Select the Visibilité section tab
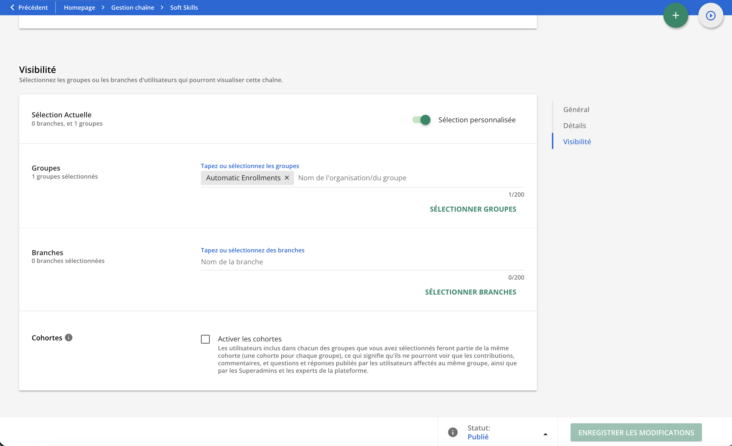Viewport: 732px width, 446px height. point(577,141)
